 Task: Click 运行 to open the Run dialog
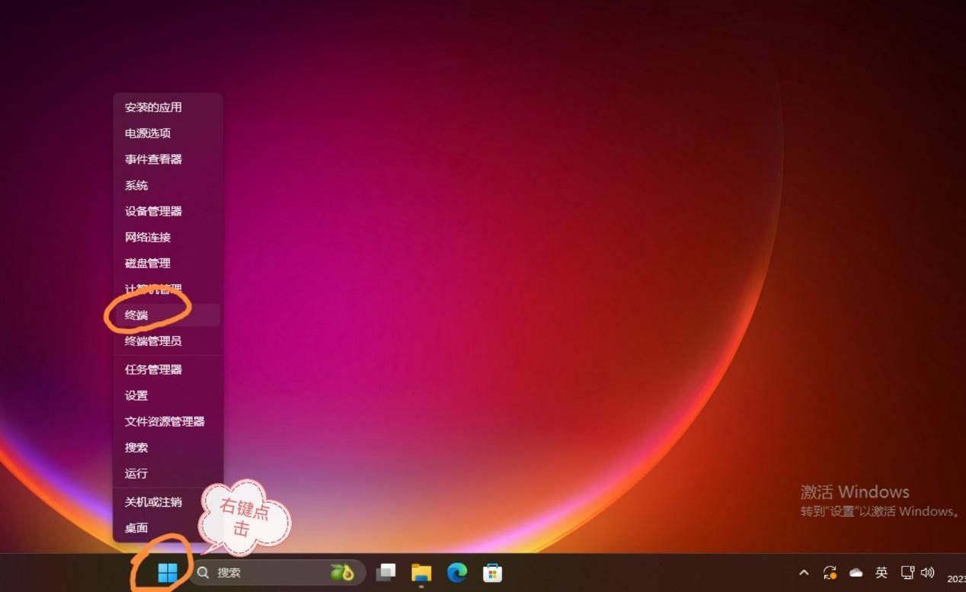coord(136,473)
